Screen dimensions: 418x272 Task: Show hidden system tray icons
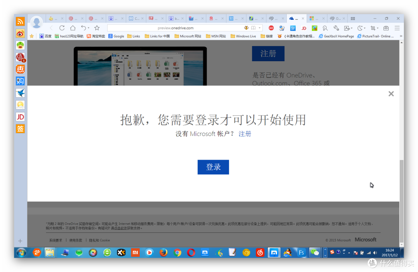click(349, 253)
